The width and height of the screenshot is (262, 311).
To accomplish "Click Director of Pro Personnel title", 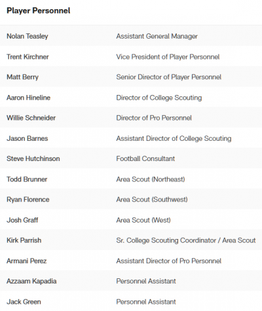I will click(154, 118).
